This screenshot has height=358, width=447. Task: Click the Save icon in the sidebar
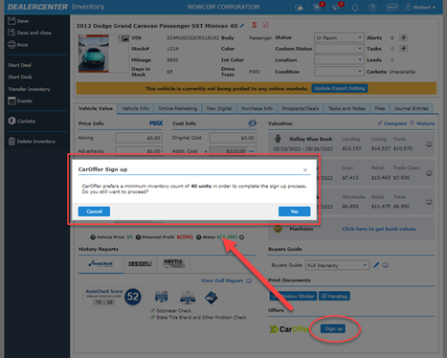coord(11,21)
